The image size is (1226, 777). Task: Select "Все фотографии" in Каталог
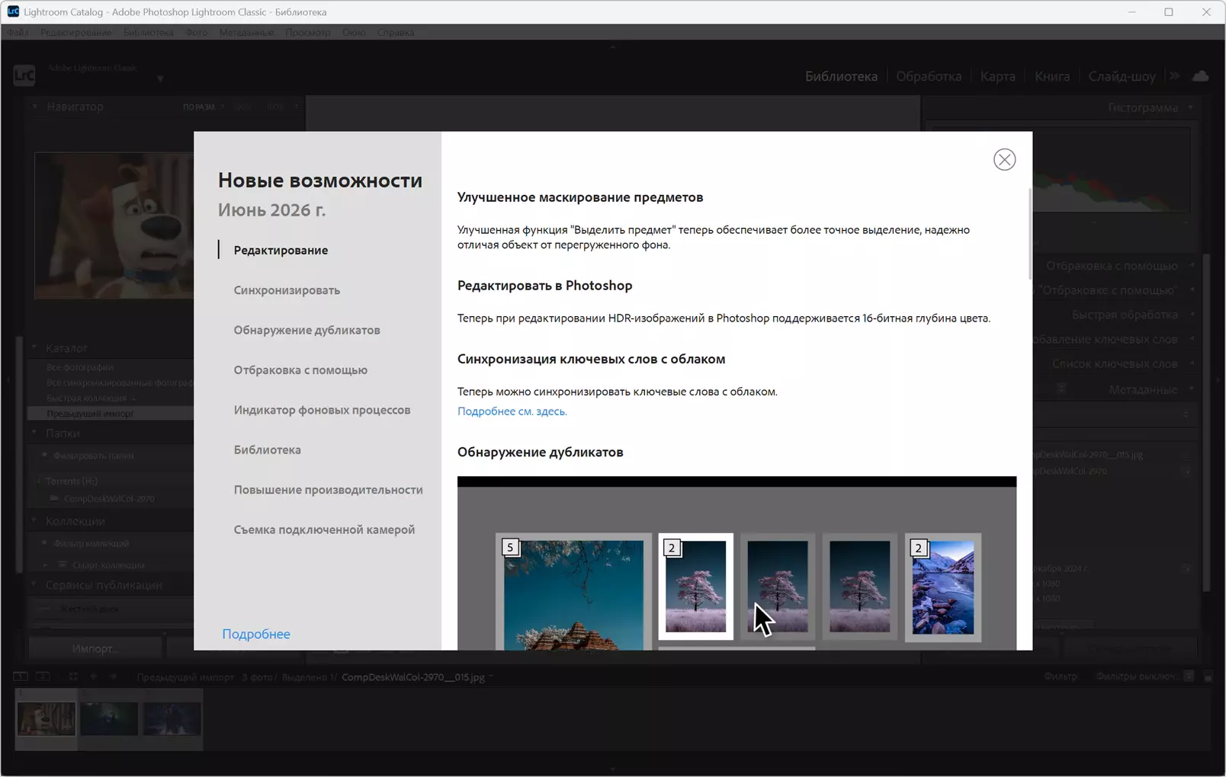[80, 367]
